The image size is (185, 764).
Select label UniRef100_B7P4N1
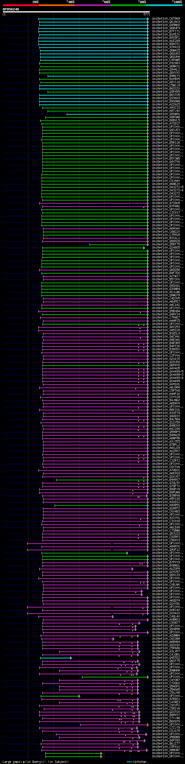click(166, 206)
